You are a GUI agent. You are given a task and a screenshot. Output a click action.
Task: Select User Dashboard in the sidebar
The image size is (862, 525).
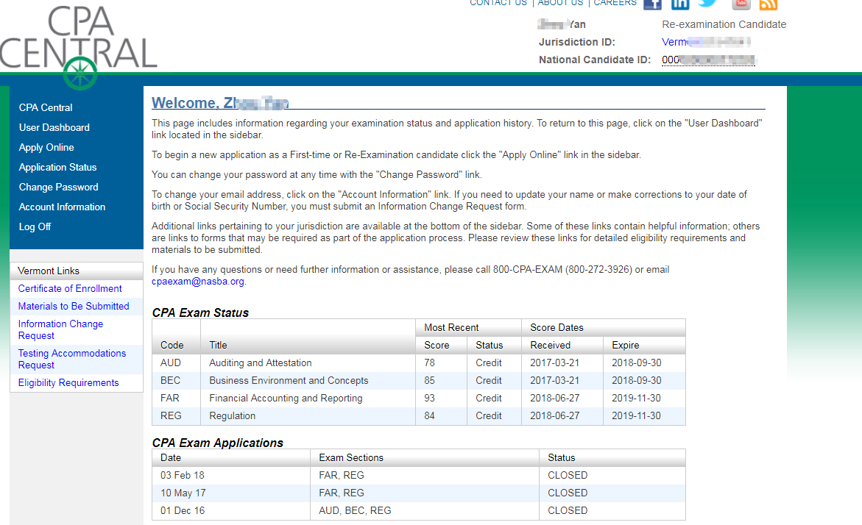[54, 127]
